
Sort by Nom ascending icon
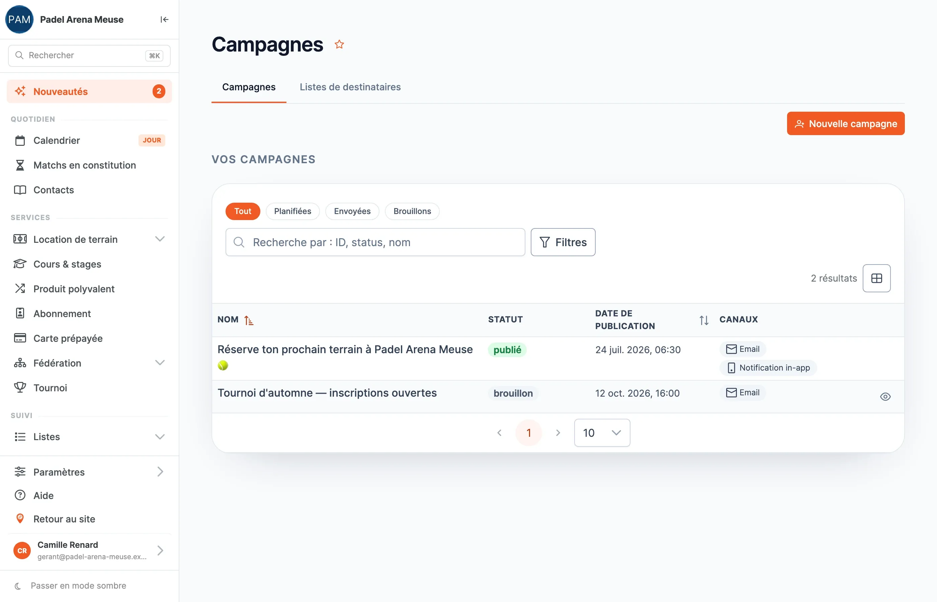(x=249, y=320)
